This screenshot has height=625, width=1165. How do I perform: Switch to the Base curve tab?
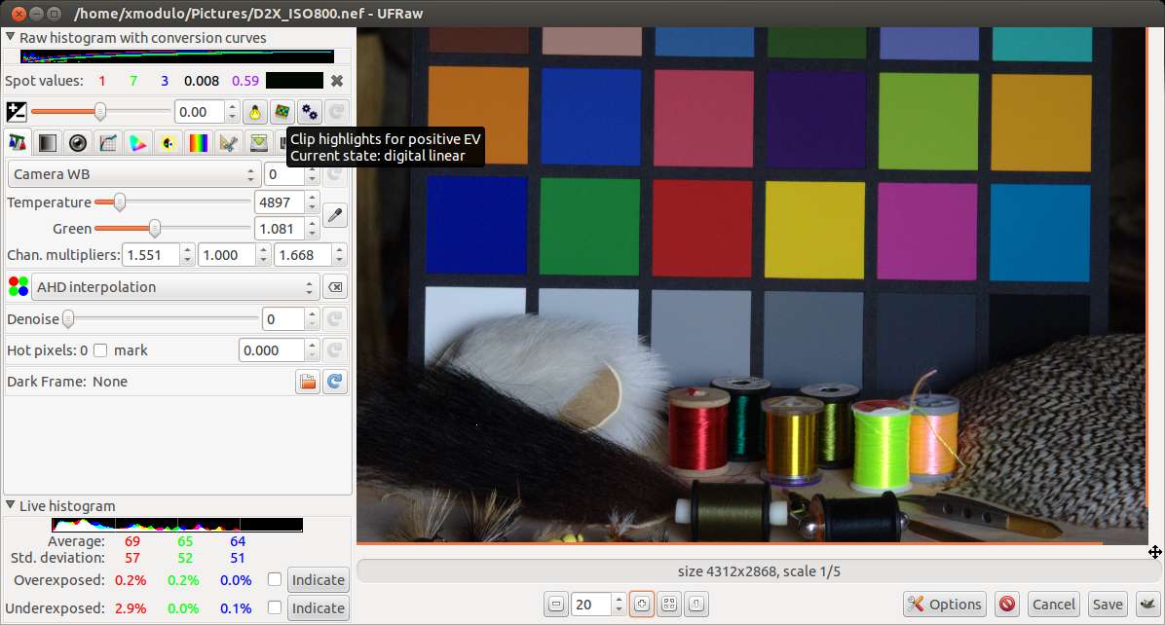point(108,142)
